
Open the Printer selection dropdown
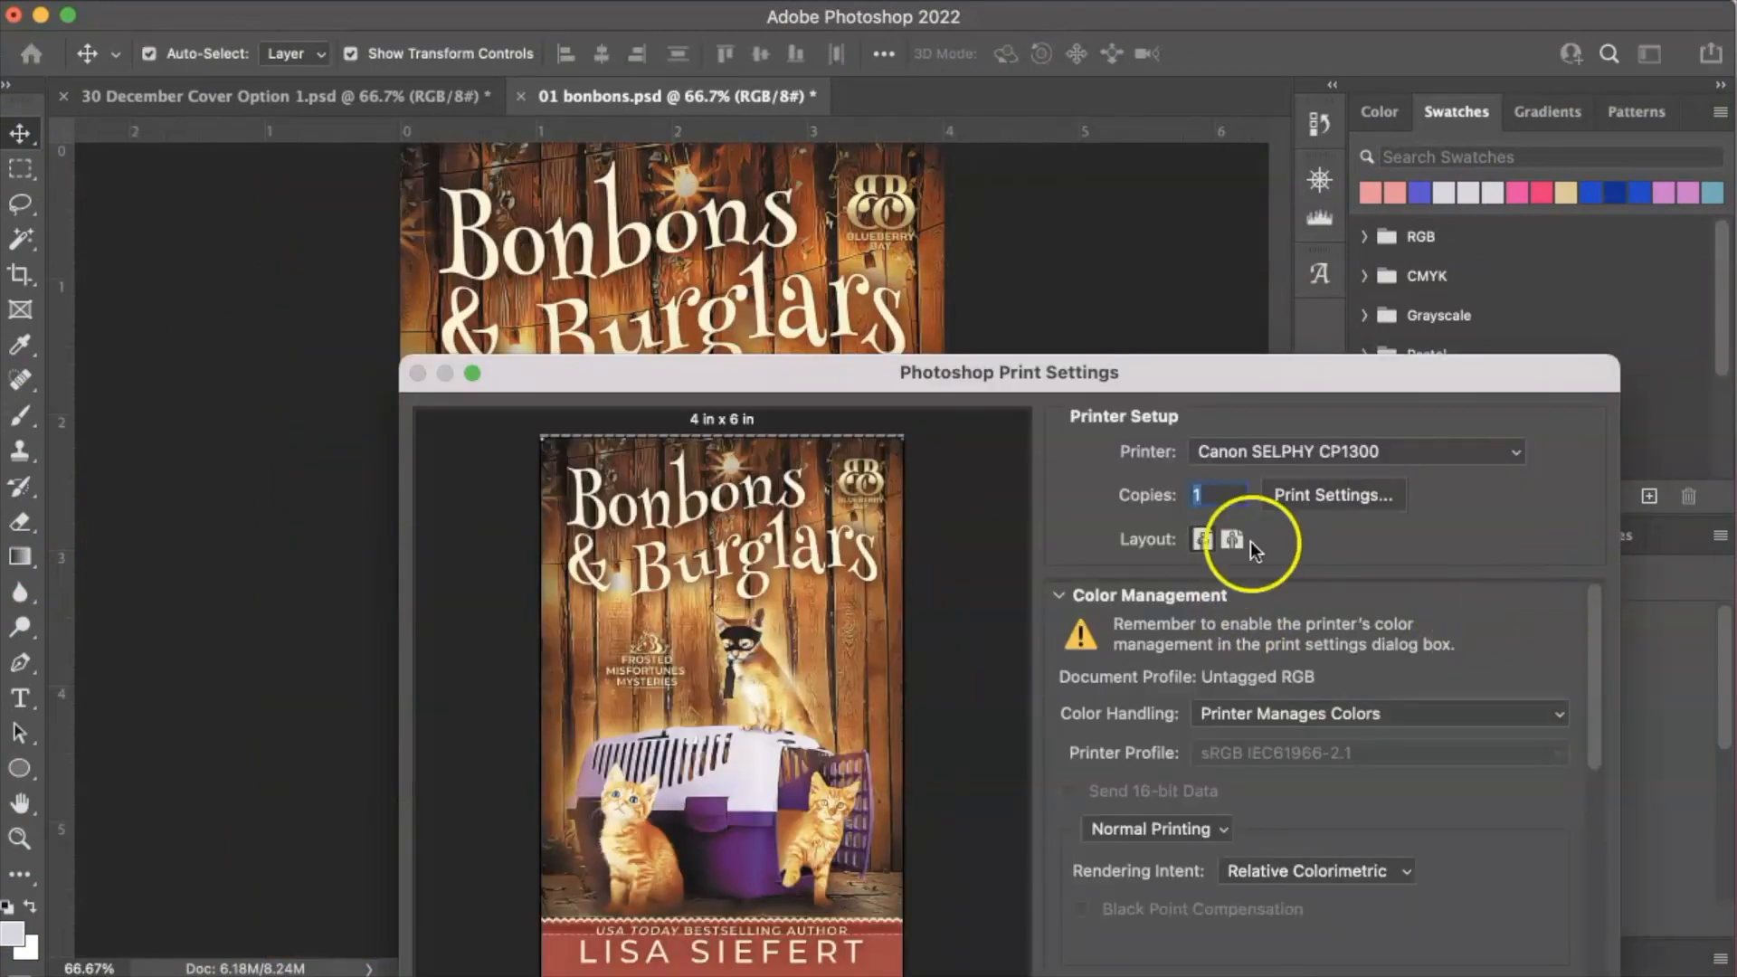(x=1356, y=451)
